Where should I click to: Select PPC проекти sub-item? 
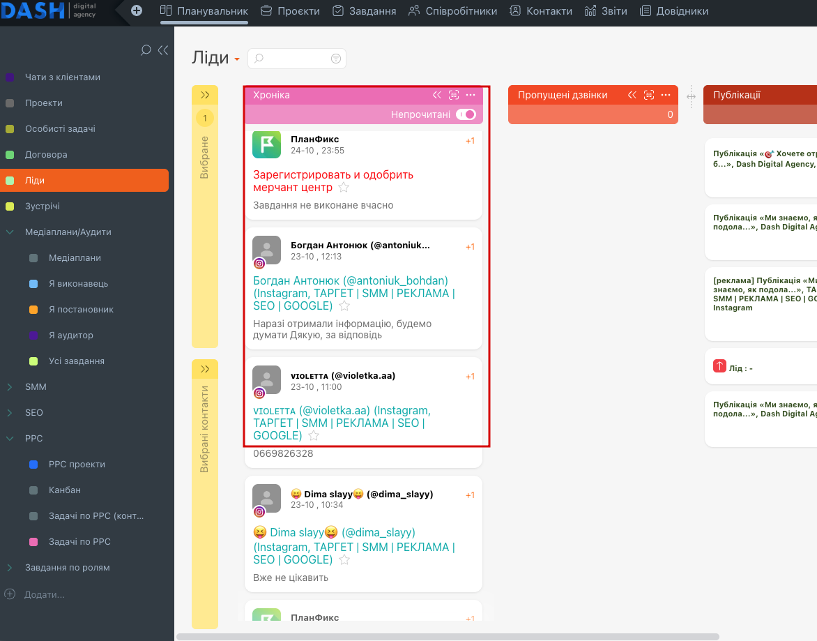[77, 465]
